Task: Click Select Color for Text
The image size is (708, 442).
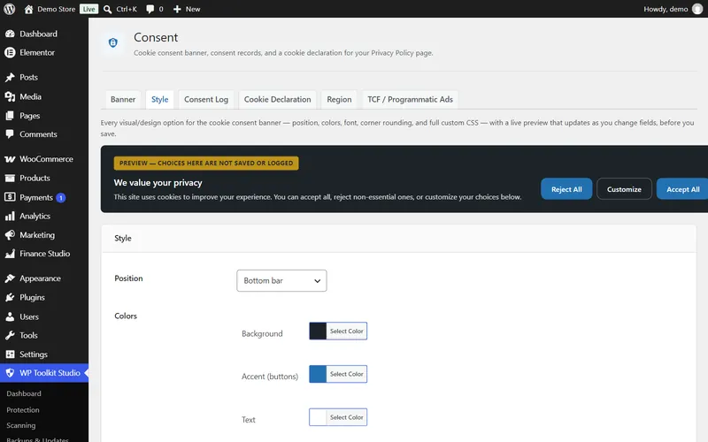Action: coord(346,417)
